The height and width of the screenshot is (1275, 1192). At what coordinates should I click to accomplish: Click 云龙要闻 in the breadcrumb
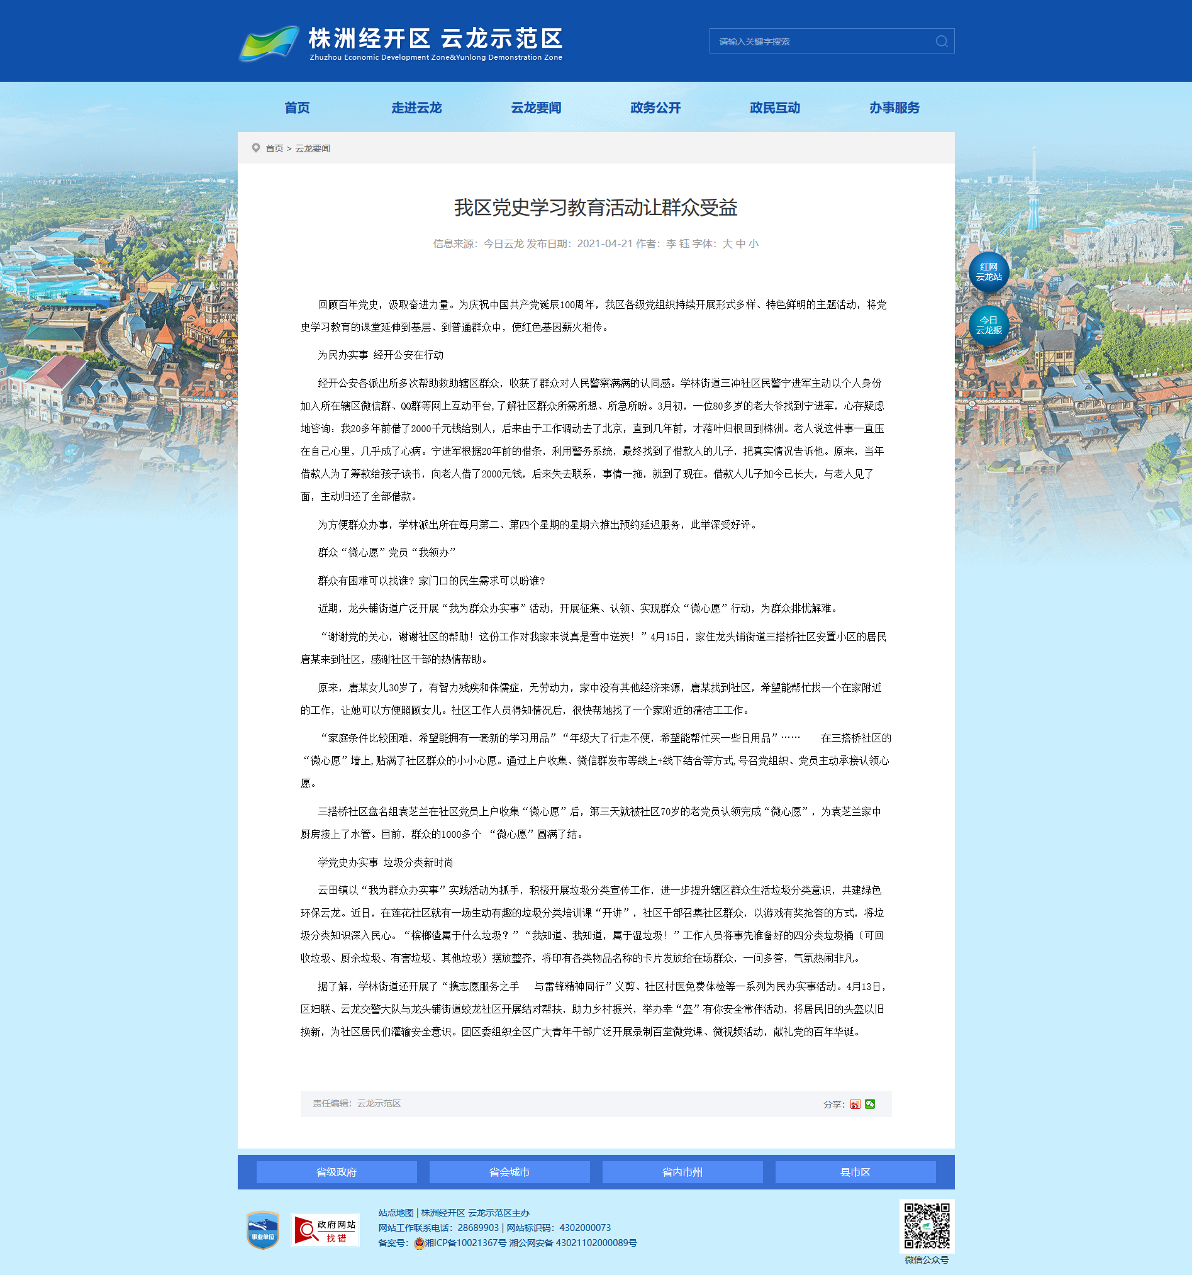point(312,148)
